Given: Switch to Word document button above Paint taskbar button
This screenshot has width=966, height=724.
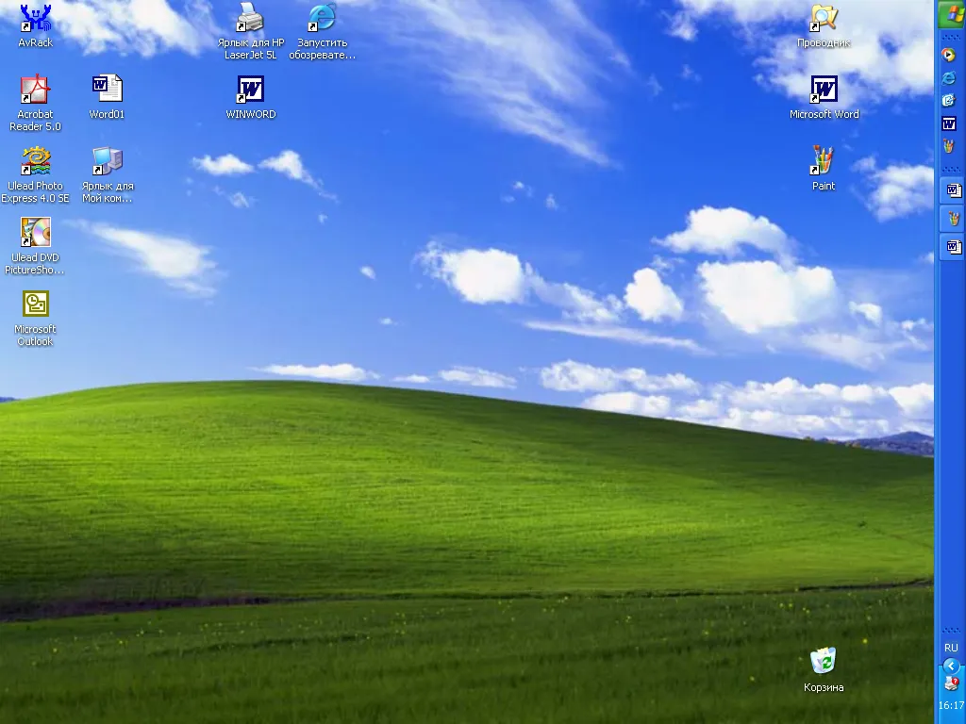Looking at the screenshot, I should click(952, 190).
